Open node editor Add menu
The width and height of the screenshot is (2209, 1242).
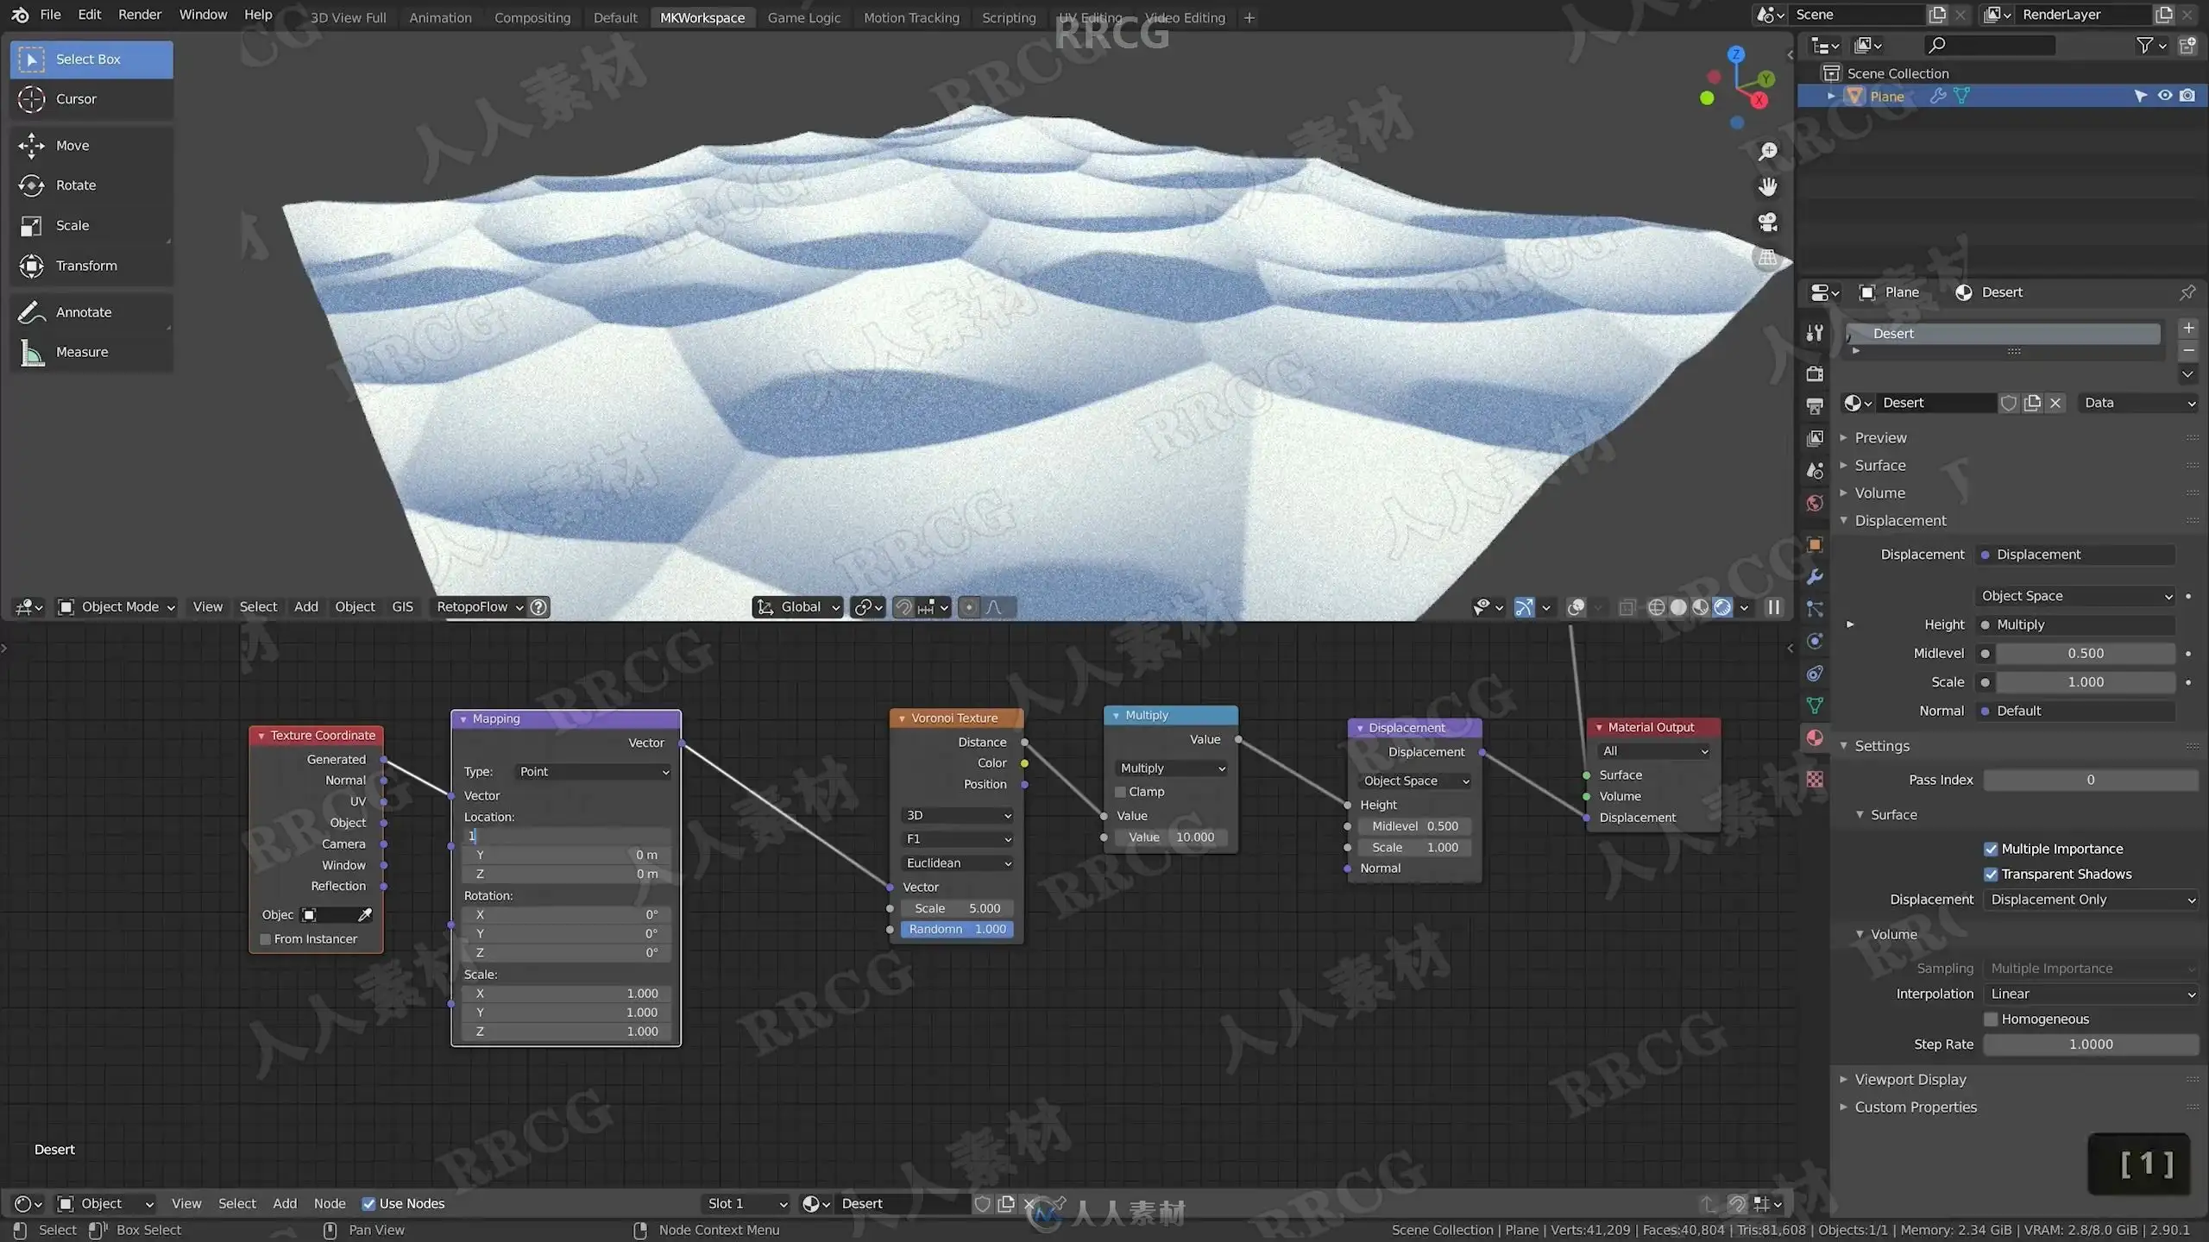(285, 1203)
